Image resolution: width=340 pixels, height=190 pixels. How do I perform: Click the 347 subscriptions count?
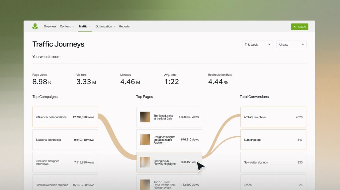[300, 140]
